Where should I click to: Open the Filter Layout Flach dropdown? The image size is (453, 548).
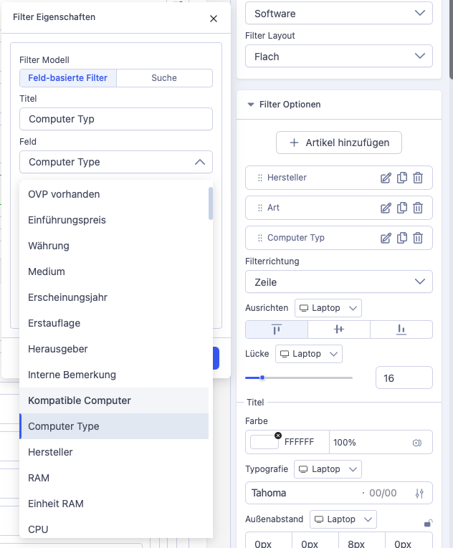click(338, 57)
